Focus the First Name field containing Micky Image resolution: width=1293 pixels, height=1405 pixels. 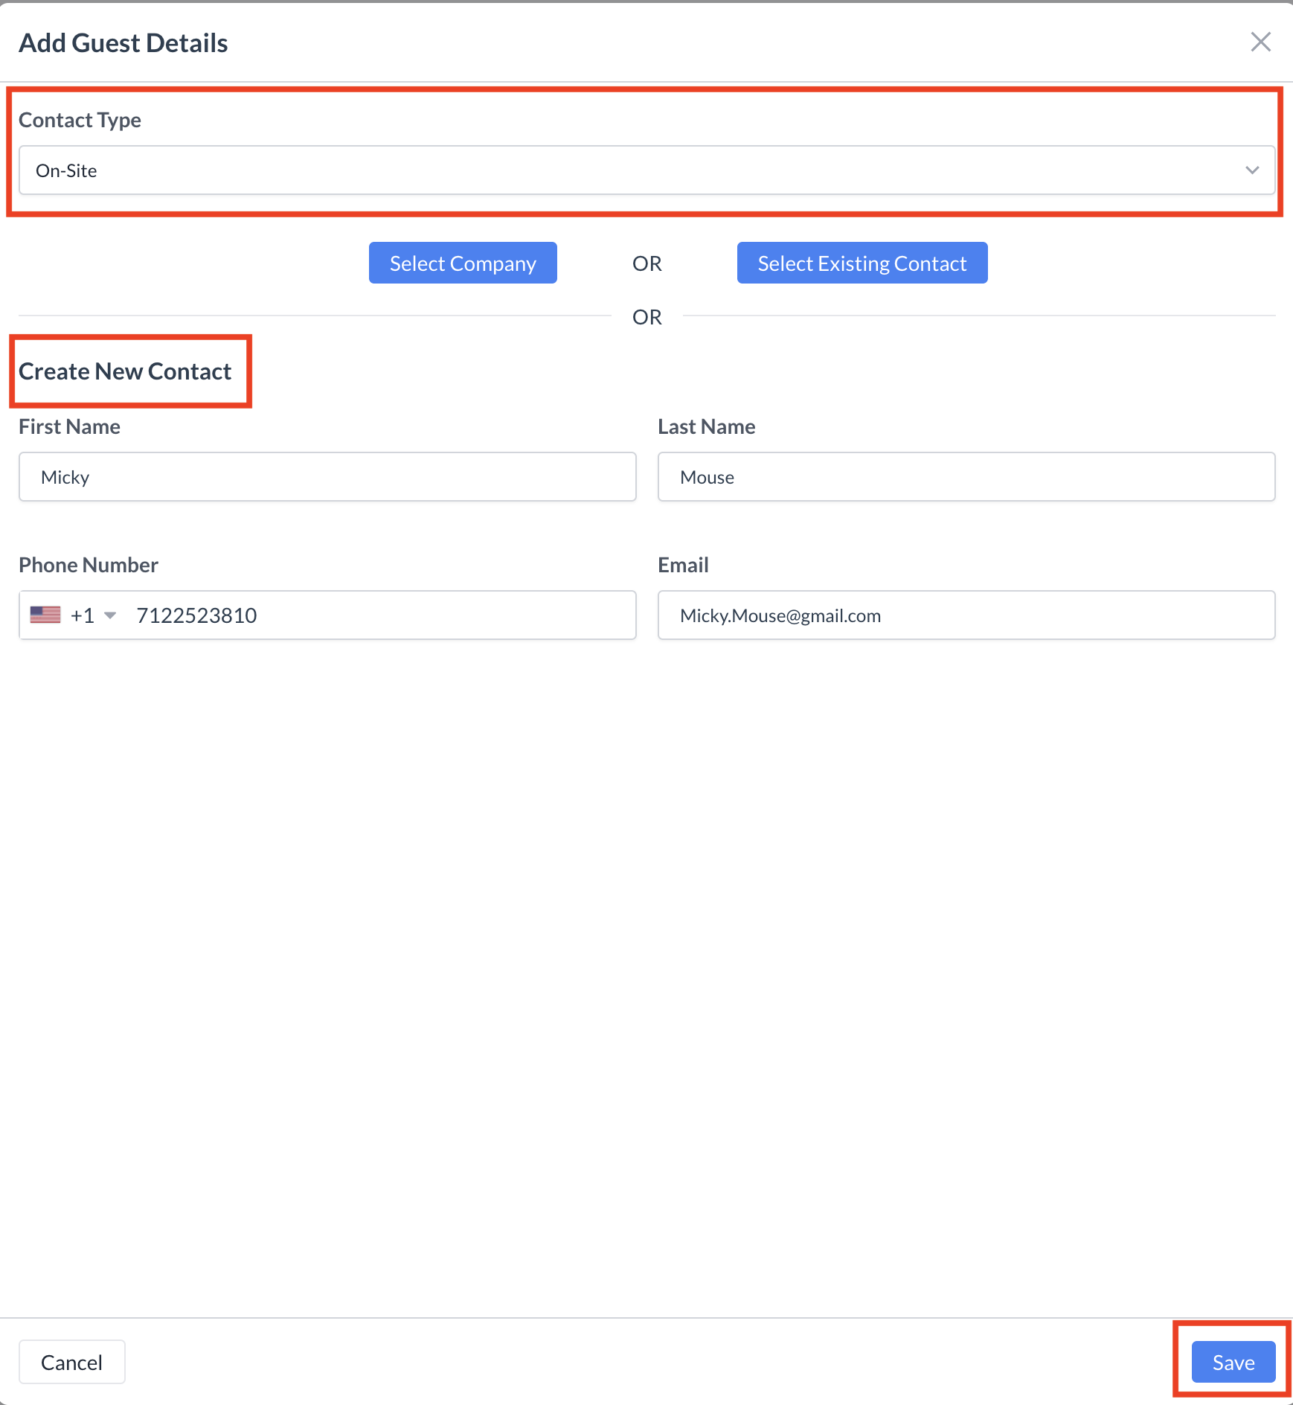[x=327, y=477]
